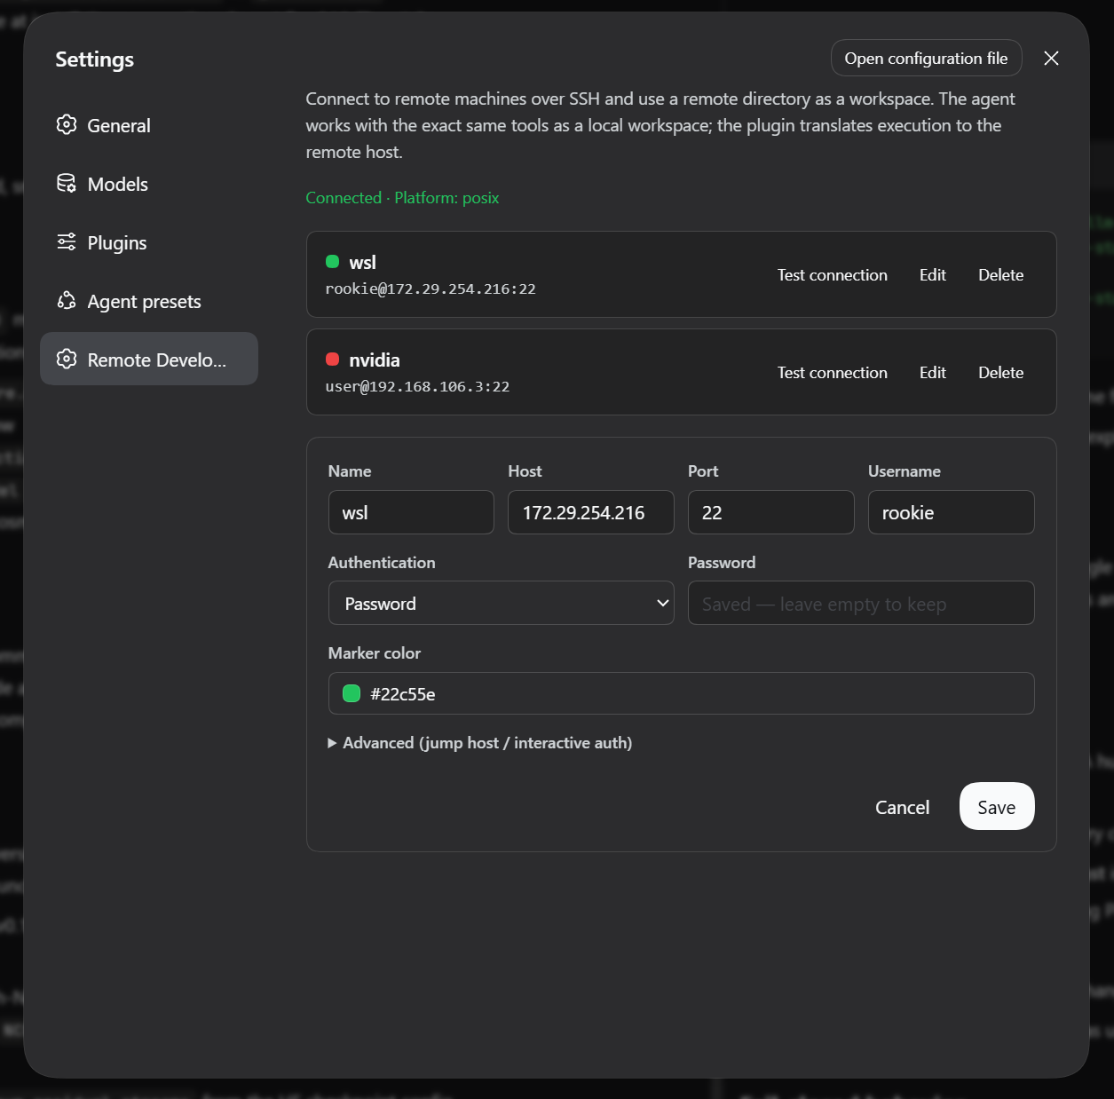1114x1099 pixels.
Task: Click the General gear icon in sidebar
Action: pos(67,124)
